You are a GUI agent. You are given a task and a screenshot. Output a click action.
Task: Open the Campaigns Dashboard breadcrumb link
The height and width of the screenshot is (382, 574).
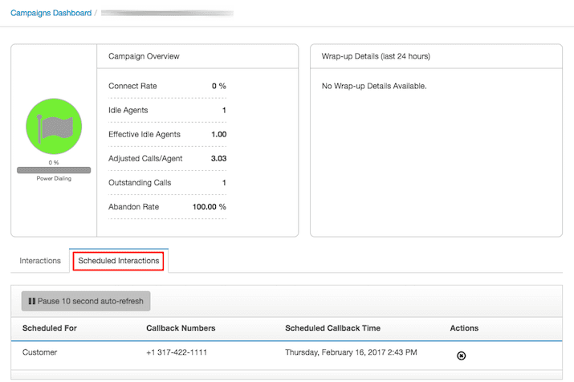point(51,13)
